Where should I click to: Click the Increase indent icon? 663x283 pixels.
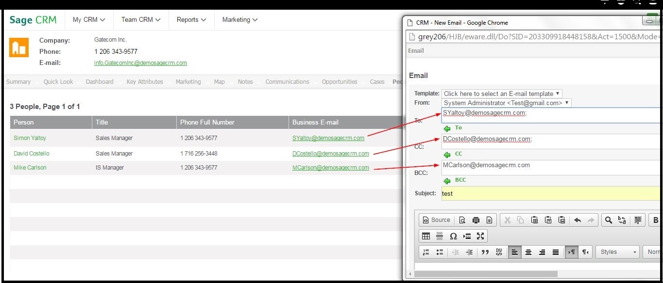click(469, 252)
